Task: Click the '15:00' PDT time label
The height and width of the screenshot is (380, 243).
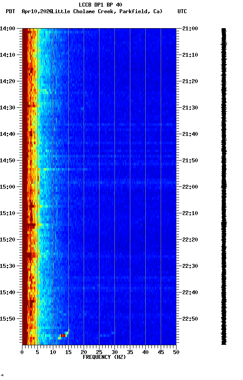Action: click(x=7, y=187)
